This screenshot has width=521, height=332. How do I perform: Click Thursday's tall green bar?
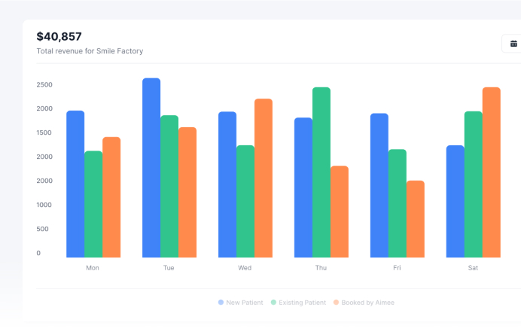click(x=321, y=172)
